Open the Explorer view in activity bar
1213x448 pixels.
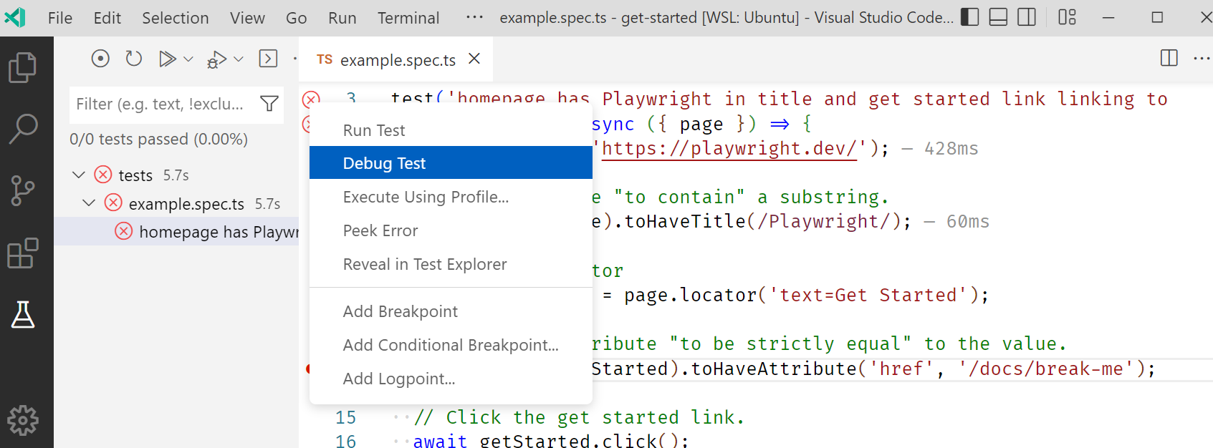click(x=23, y=68)
